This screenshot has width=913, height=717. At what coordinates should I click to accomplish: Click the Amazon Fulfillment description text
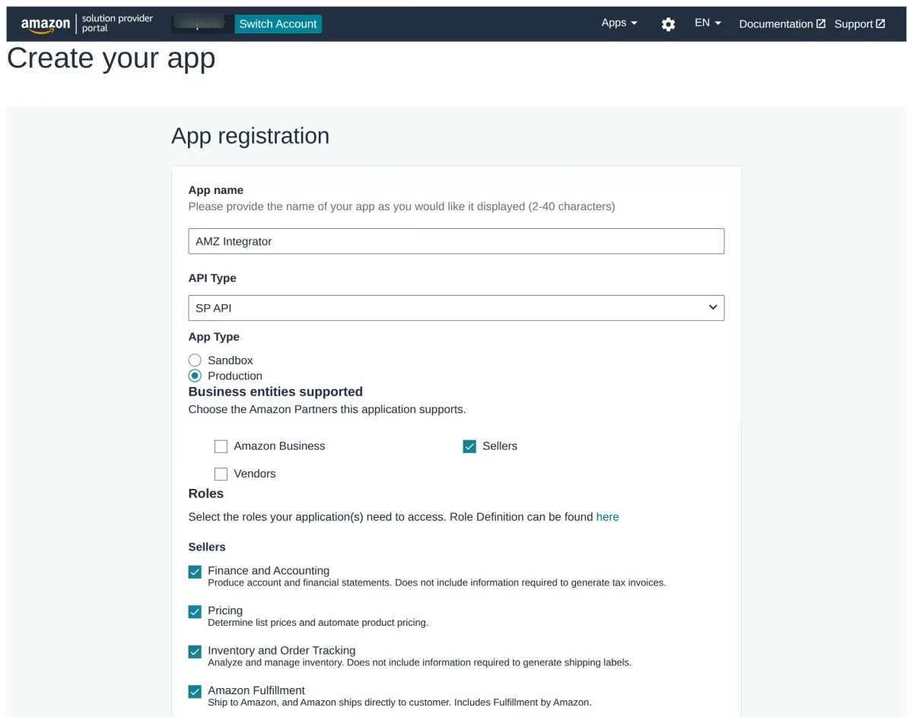coord(399,703)
